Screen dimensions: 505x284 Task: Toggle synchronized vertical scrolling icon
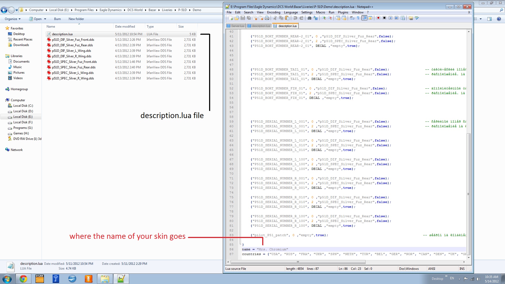click(338, 18)
